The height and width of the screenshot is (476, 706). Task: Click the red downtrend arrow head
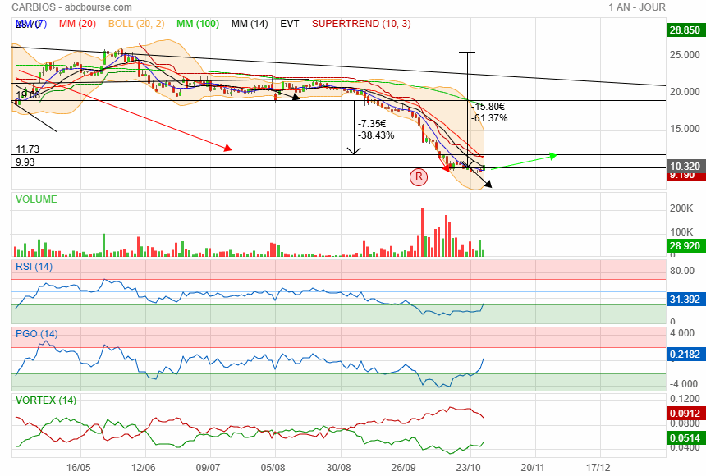[x=228, y=148]
